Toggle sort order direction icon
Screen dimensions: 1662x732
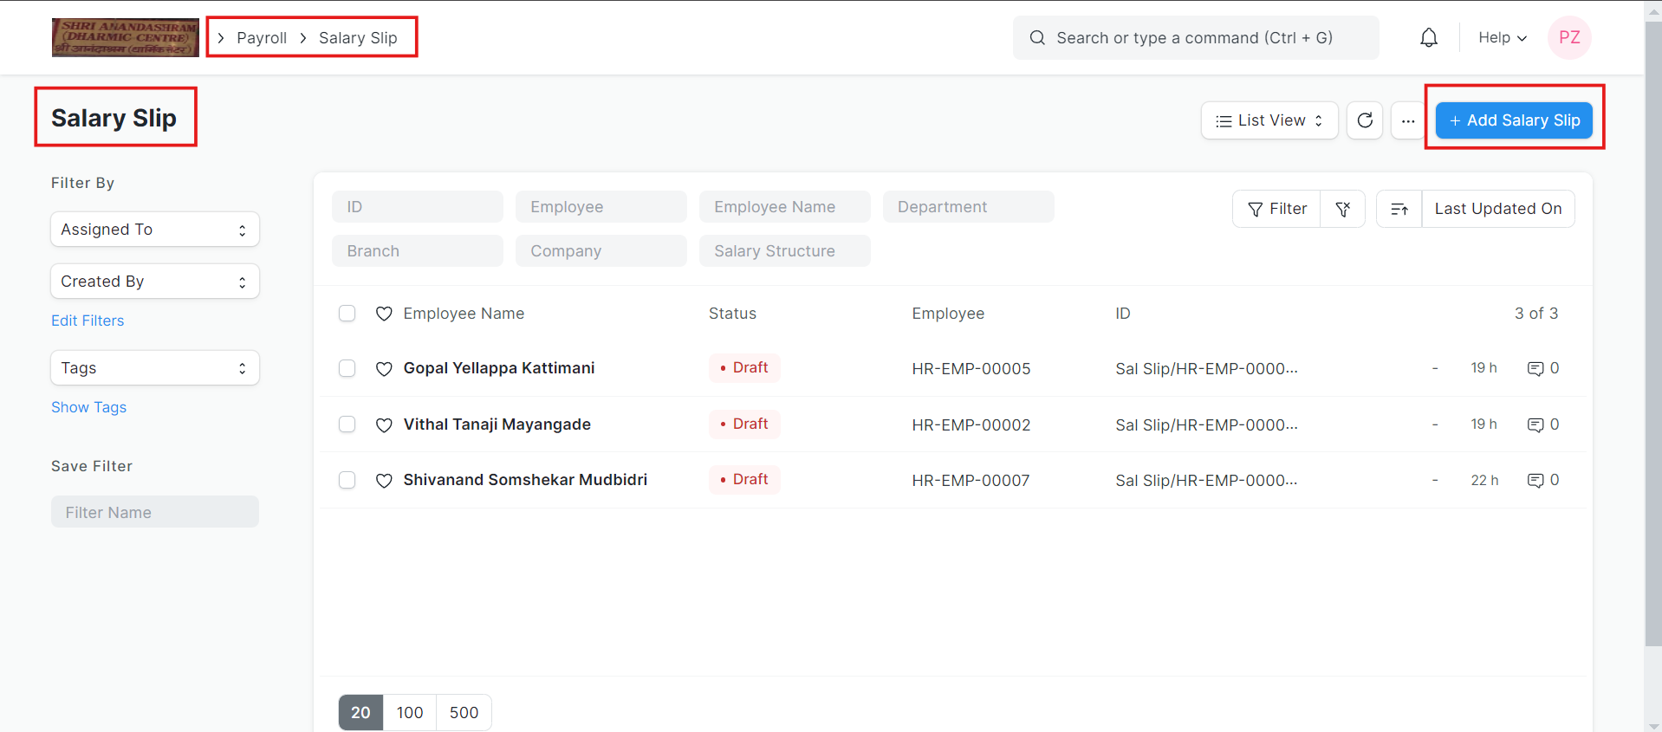coord(1399,209)
